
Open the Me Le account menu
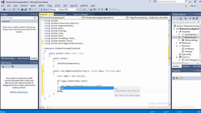coord(194,6)
